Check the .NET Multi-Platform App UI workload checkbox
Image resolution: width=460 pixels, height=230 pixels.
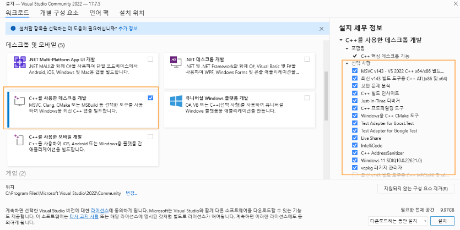tap(150, 59)
